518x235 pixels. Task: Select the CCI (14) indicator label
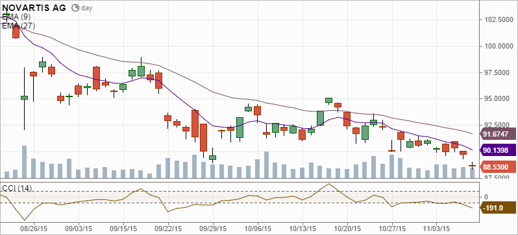(17, 188)
